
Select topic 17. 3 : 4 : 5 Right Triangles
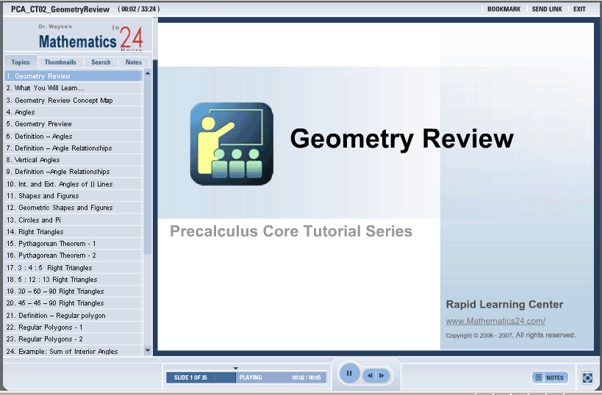(x=74, y=268)
